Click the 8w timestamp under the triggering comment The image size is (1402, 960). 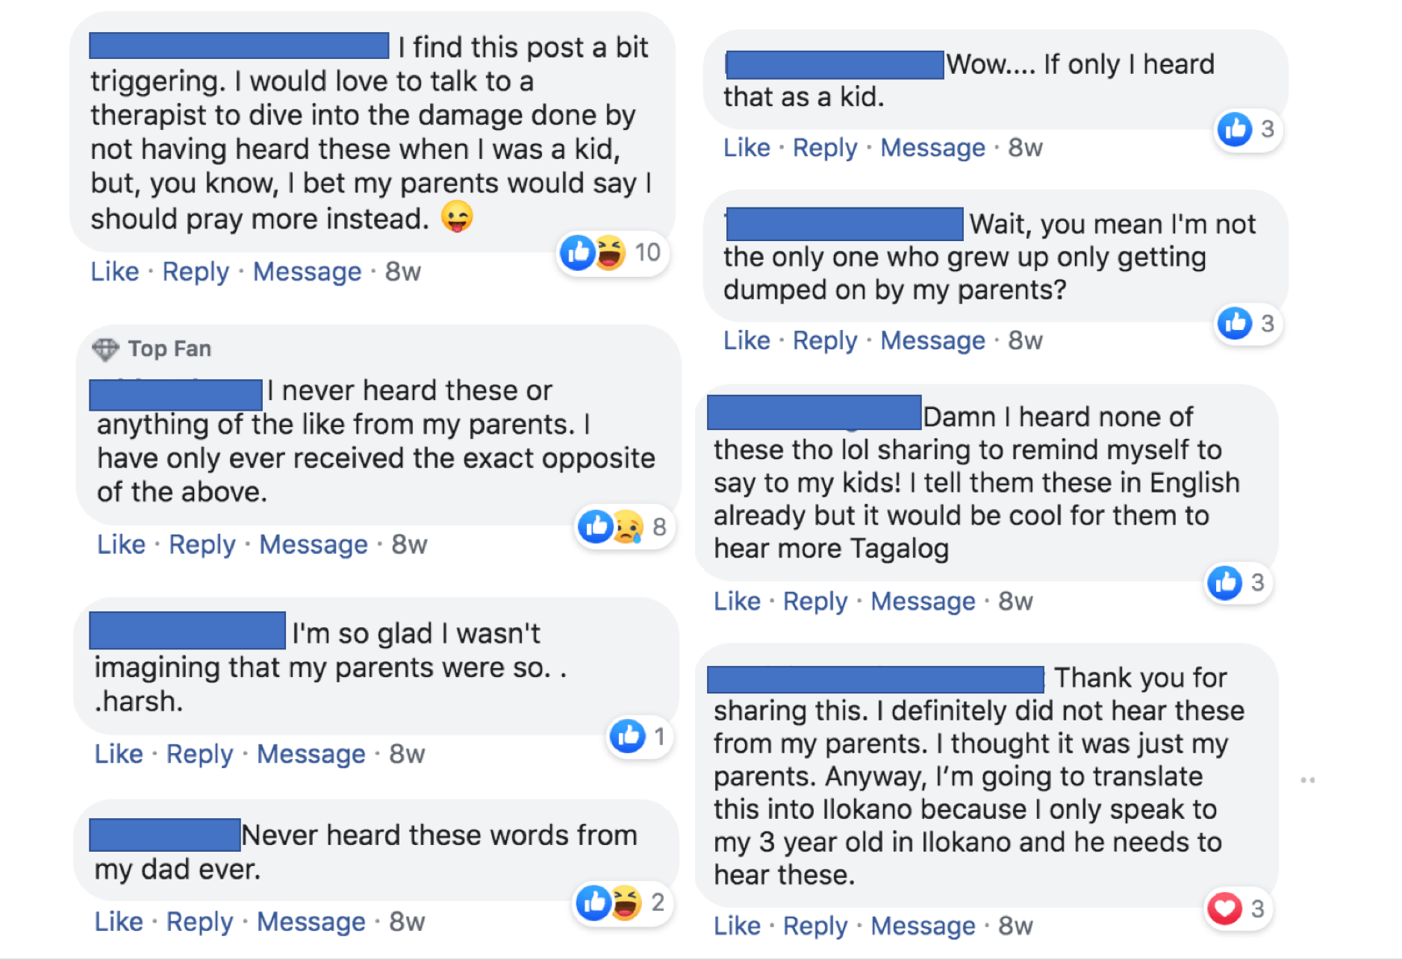pos(402,272)
